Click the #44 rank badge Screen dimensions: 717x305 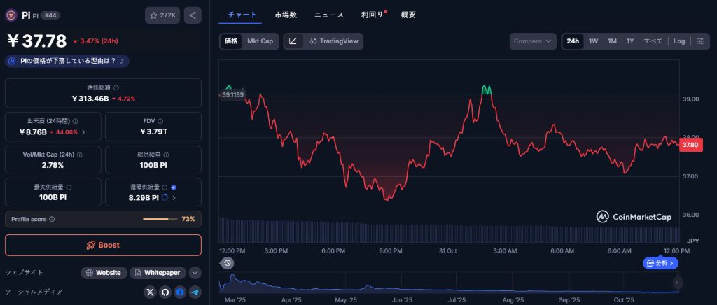[50, 15]
